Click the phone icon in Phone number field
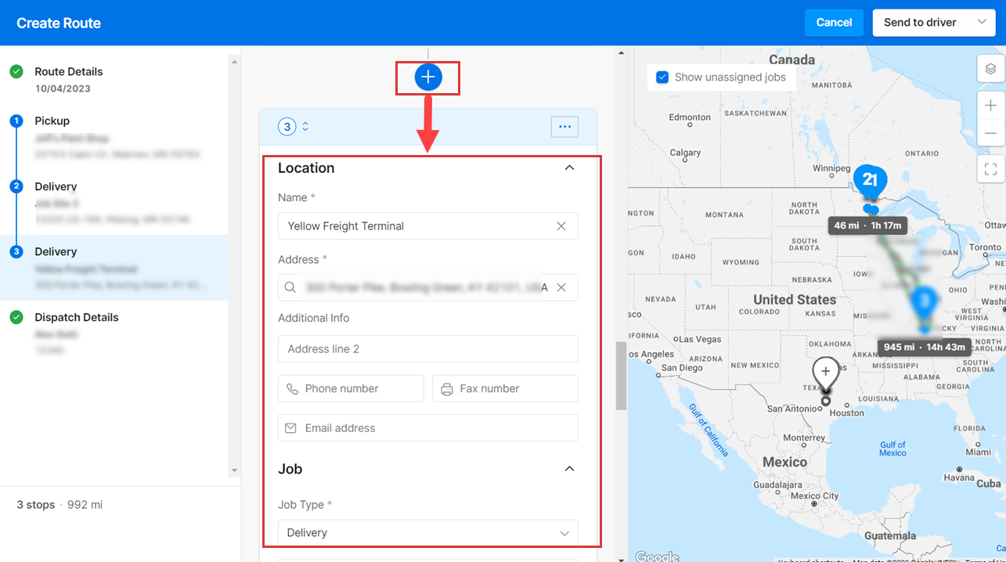 coord(290,388)
